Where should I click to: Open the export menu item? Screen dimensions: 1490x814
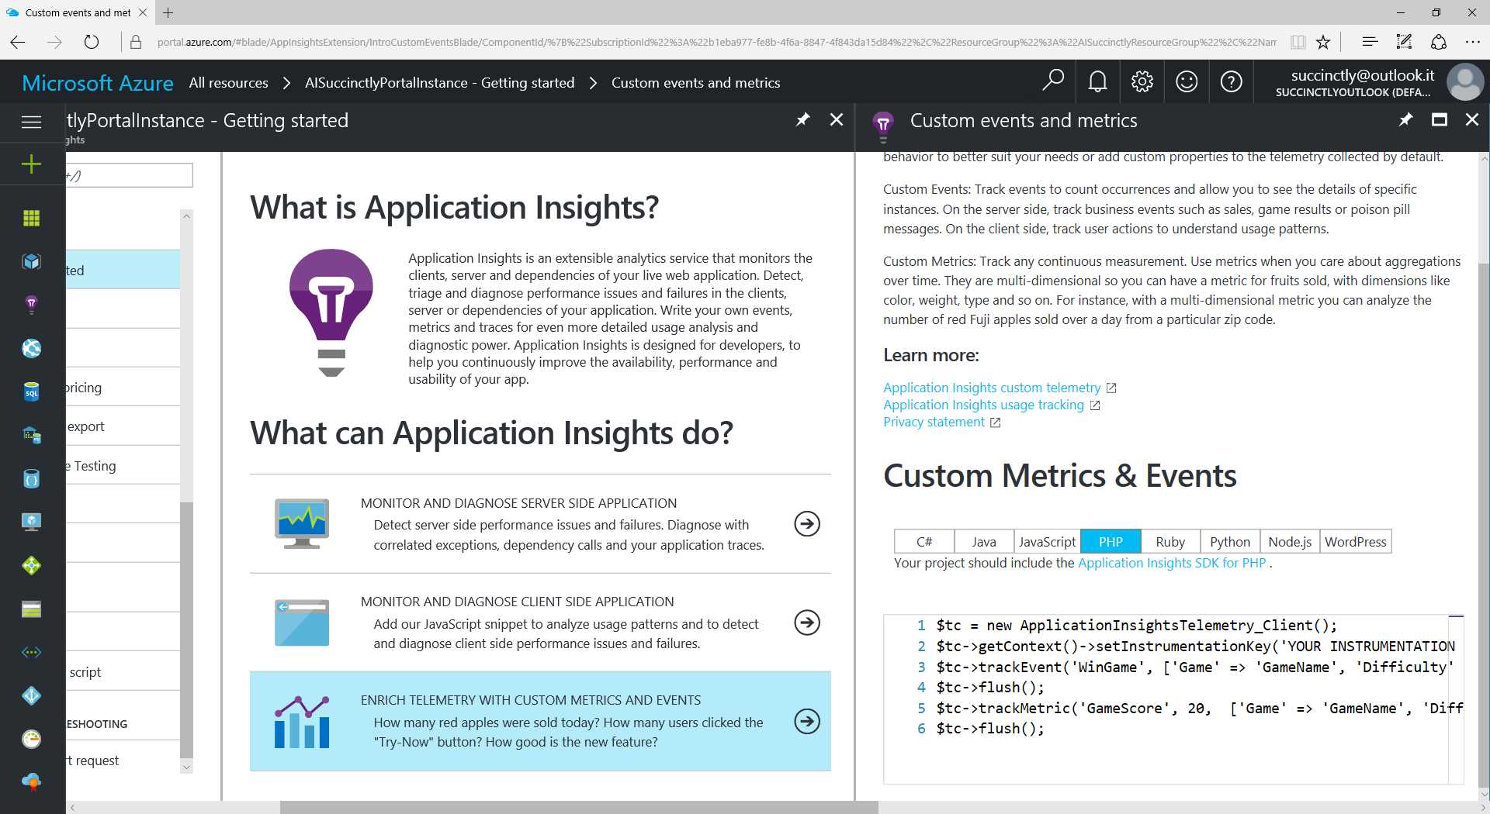pos(123,426)
